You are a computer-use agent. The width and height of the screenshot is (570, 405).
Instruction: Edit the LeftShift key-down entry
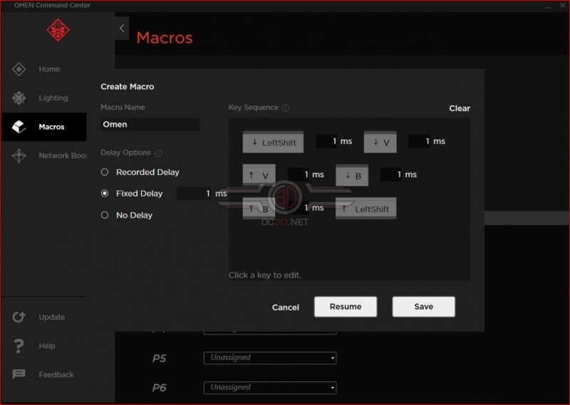273,142
